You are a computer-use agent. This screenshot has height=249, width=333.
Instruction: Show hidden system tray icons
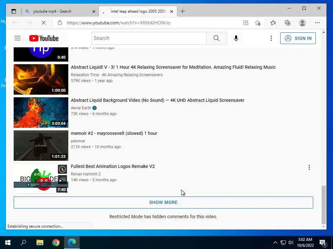tap(275, 243)
